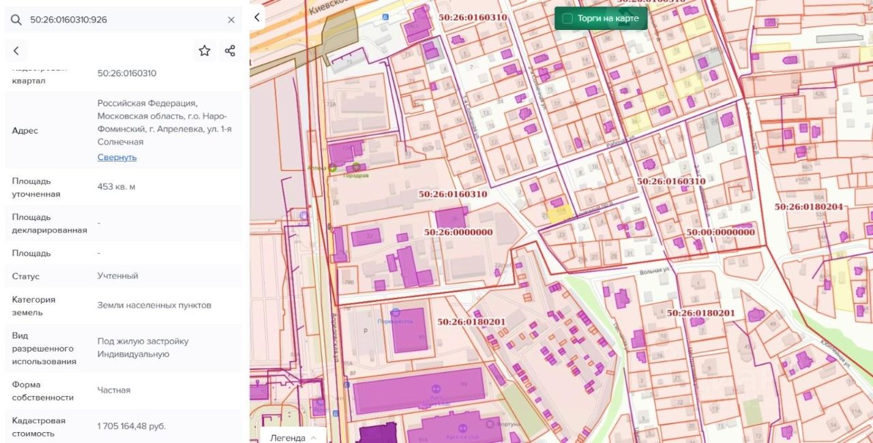Screen dimensions: 873x443
Task: Go back using the left arrow
Action: (x=16, y=50)
